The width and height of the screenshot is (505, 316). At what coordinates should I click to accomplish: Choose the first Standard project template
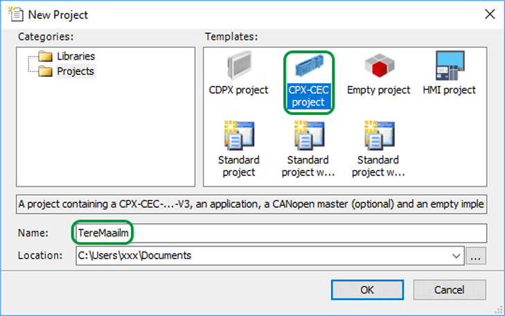tap(239, 150)
